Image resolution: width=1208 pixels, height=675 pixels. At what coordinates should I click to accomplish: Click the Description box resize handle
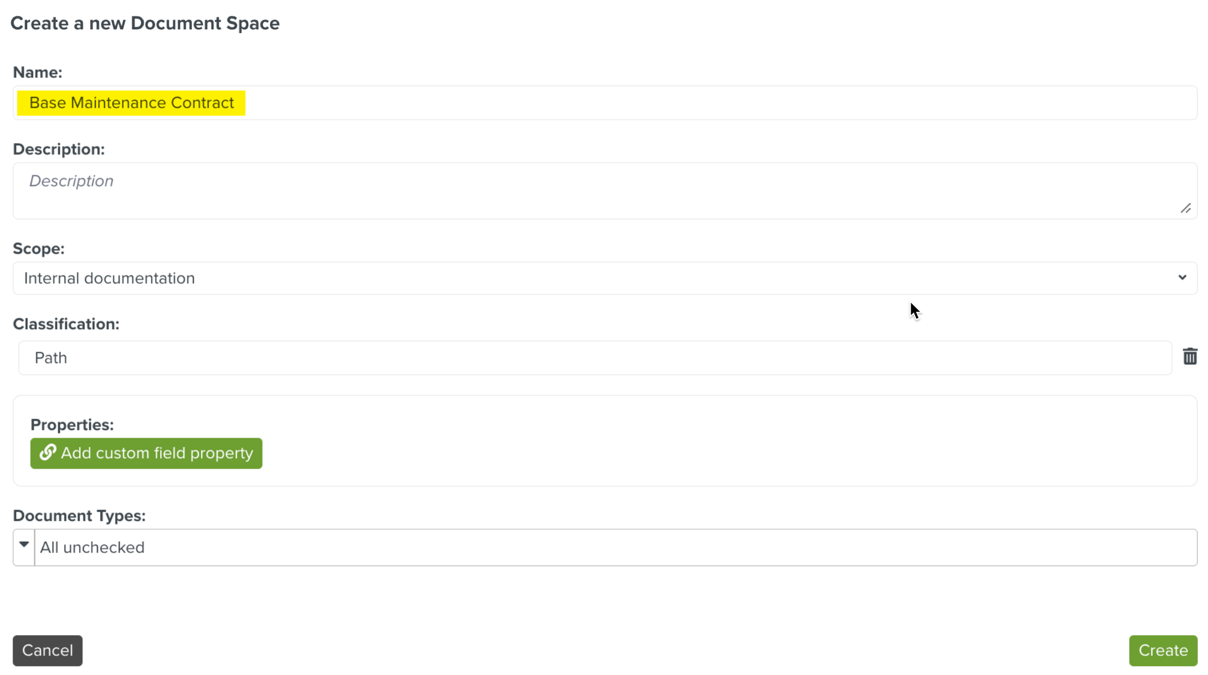(x=1186, y=208)
